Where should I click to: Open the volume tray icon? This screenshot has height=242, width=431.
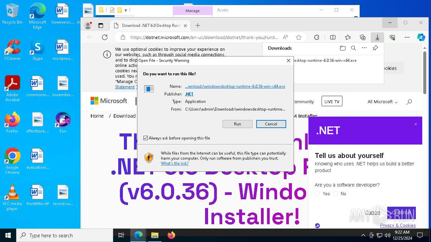click(387, 235)
